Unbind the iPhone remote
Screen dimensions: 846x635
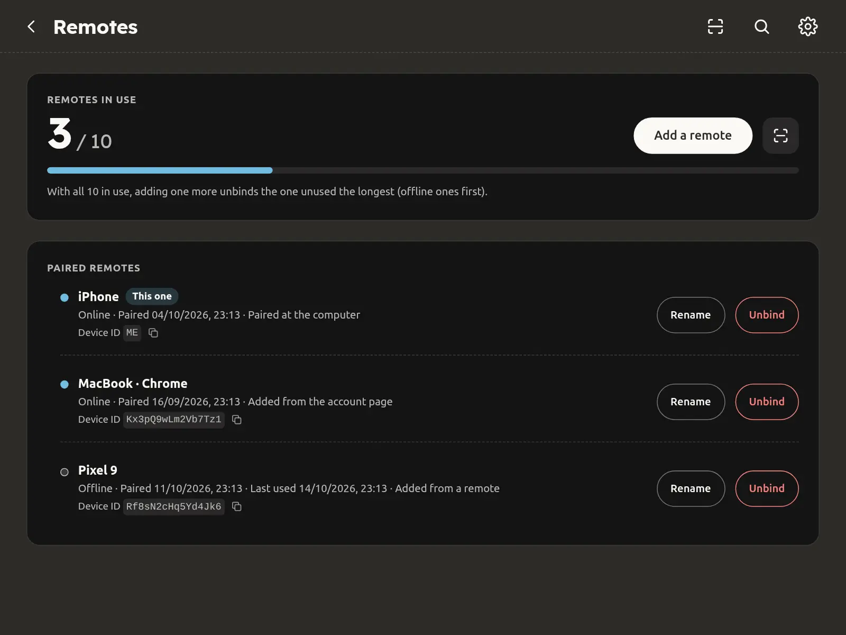point(767,315)
